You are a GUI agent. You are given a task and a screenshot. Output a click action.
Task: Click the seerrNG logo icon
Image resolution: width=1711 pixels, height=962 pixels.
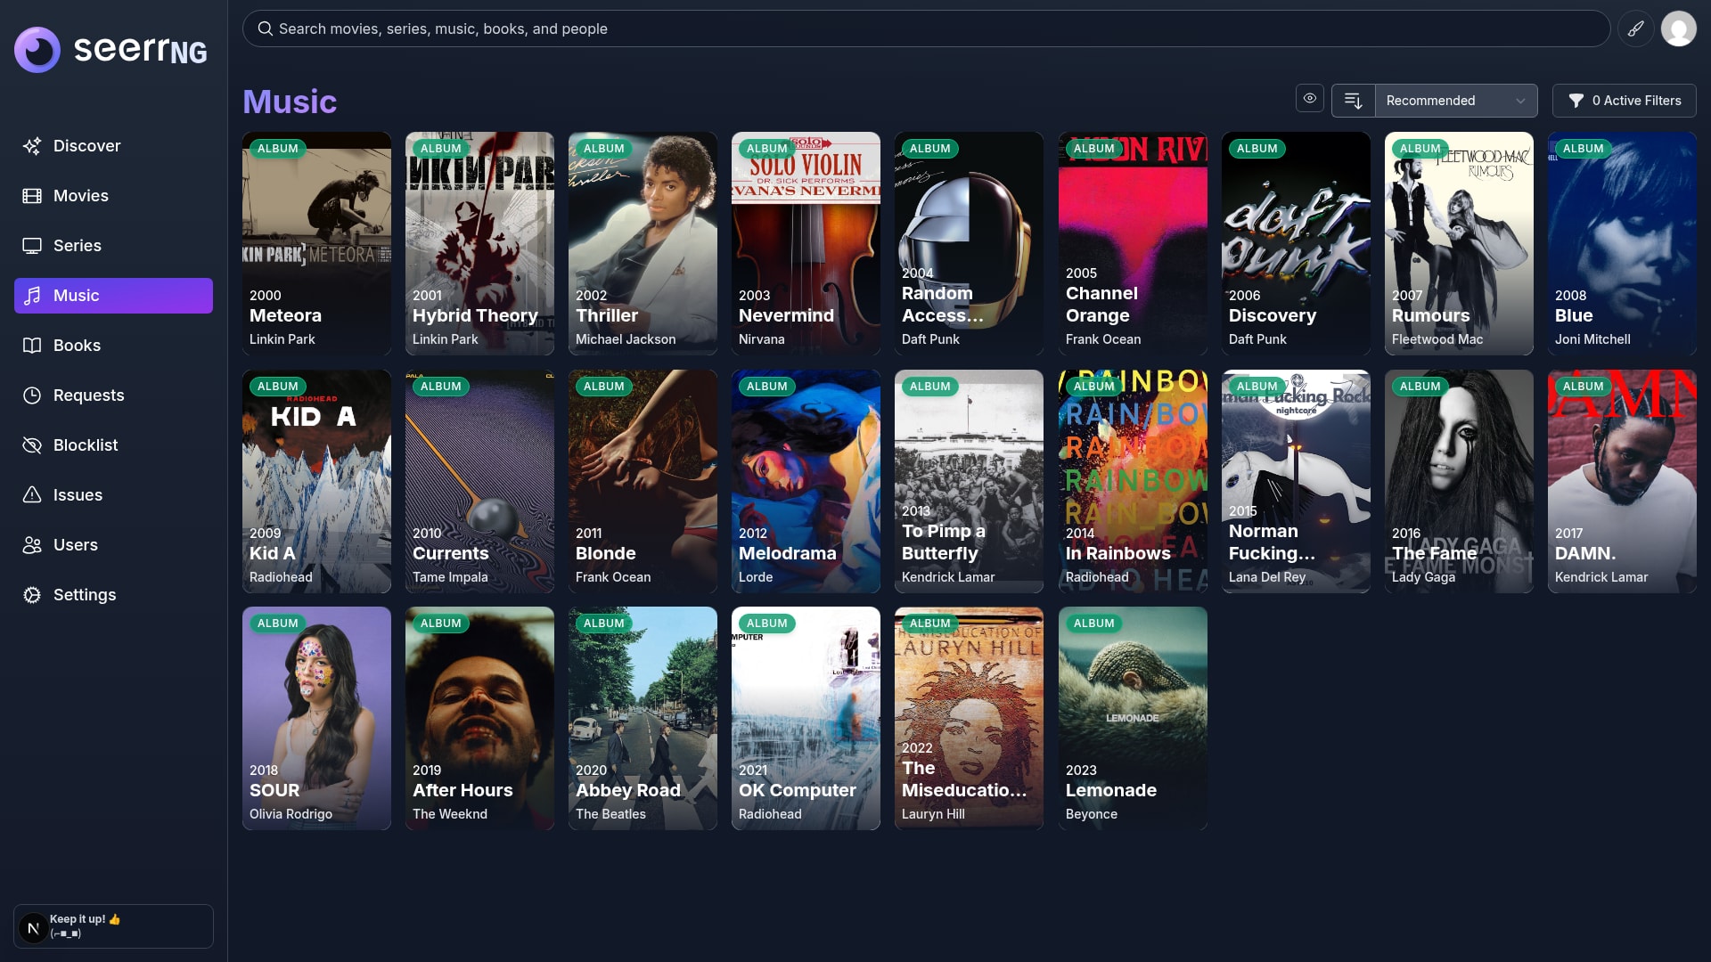point(37,50)
